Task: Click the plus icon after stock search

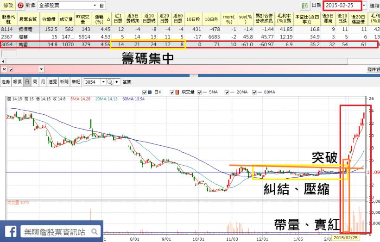Action: click(x=118, y=81)
